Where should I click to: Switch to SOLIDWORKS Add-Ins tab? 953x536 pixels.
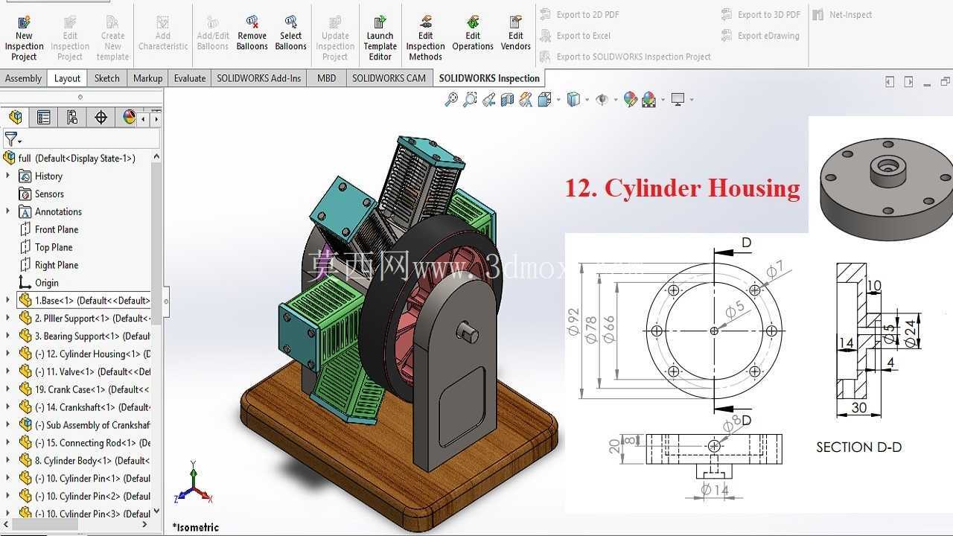(258, 78)
